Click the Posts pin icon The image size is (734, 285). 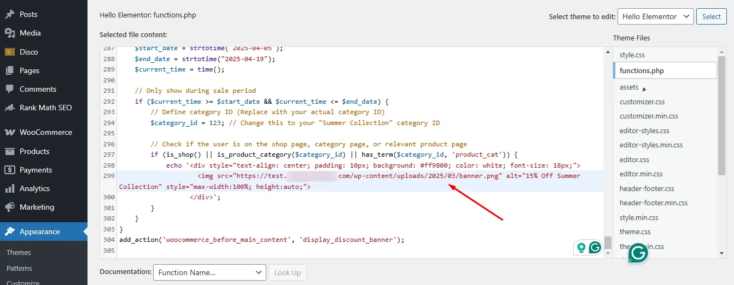[x=10, y=15]
